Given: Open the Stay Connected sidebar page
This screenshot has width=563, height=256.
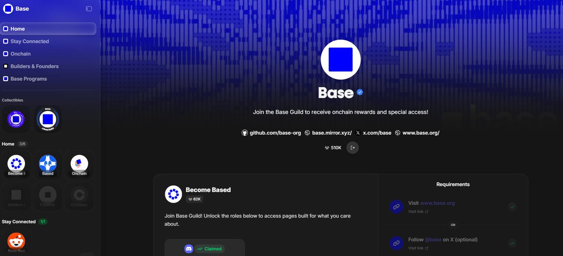Looking at the screenshot, I should pos(48,41).
